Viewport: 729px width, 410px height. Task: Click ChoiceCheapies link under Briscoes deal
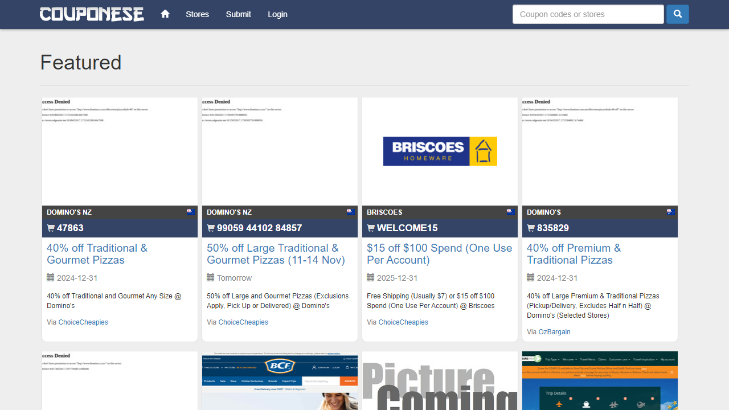(403, 322)
